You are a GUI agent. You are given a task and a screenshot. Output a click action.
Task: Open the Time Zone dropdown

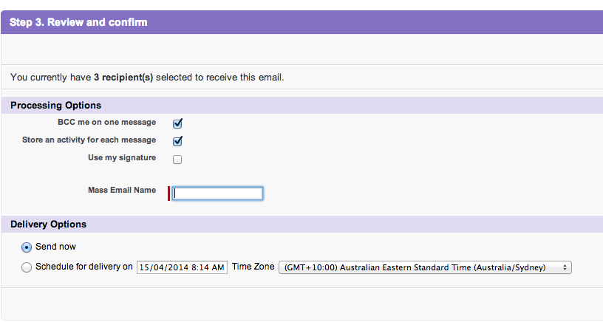424,267
